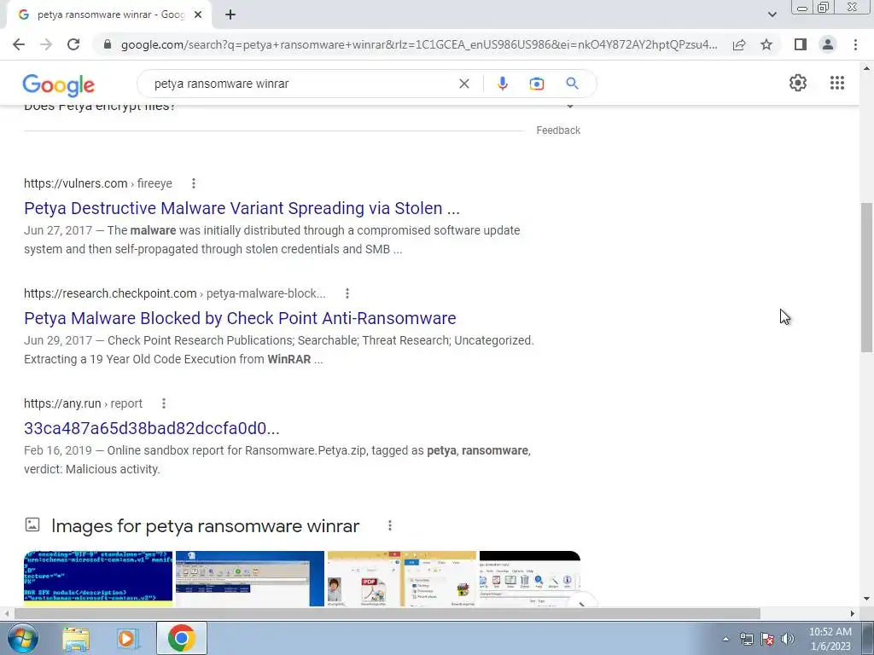Open options for research.checkpoint.com result
Screen dimensions: 874x655
pos(347,293)
